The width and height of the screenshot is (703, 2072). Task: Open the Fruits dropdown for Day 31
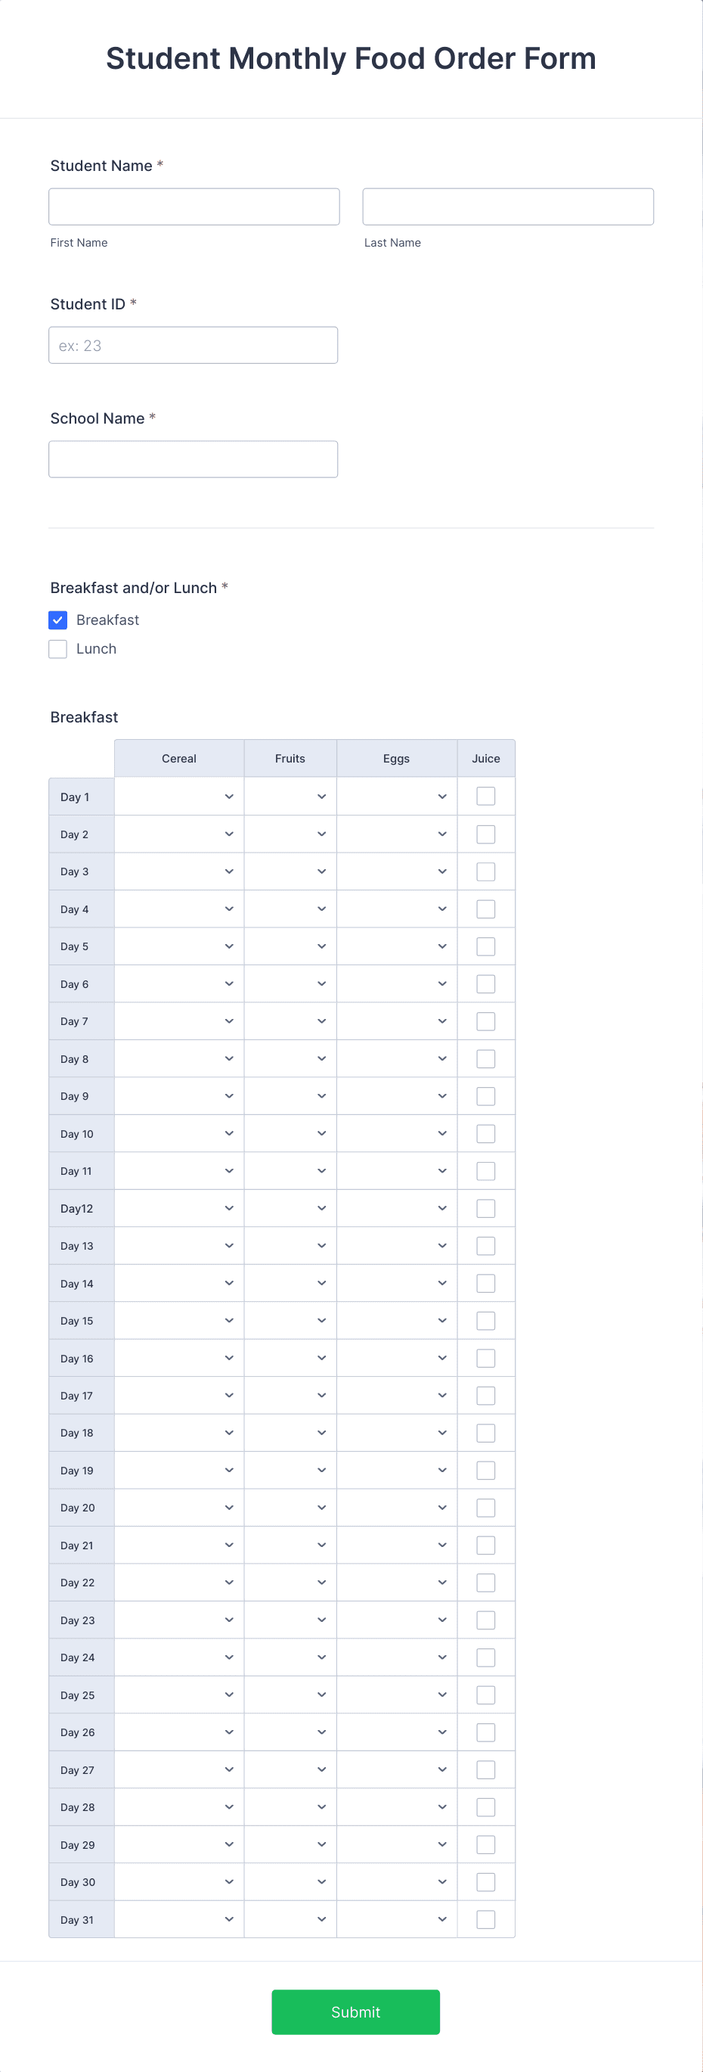[290, 1919]
